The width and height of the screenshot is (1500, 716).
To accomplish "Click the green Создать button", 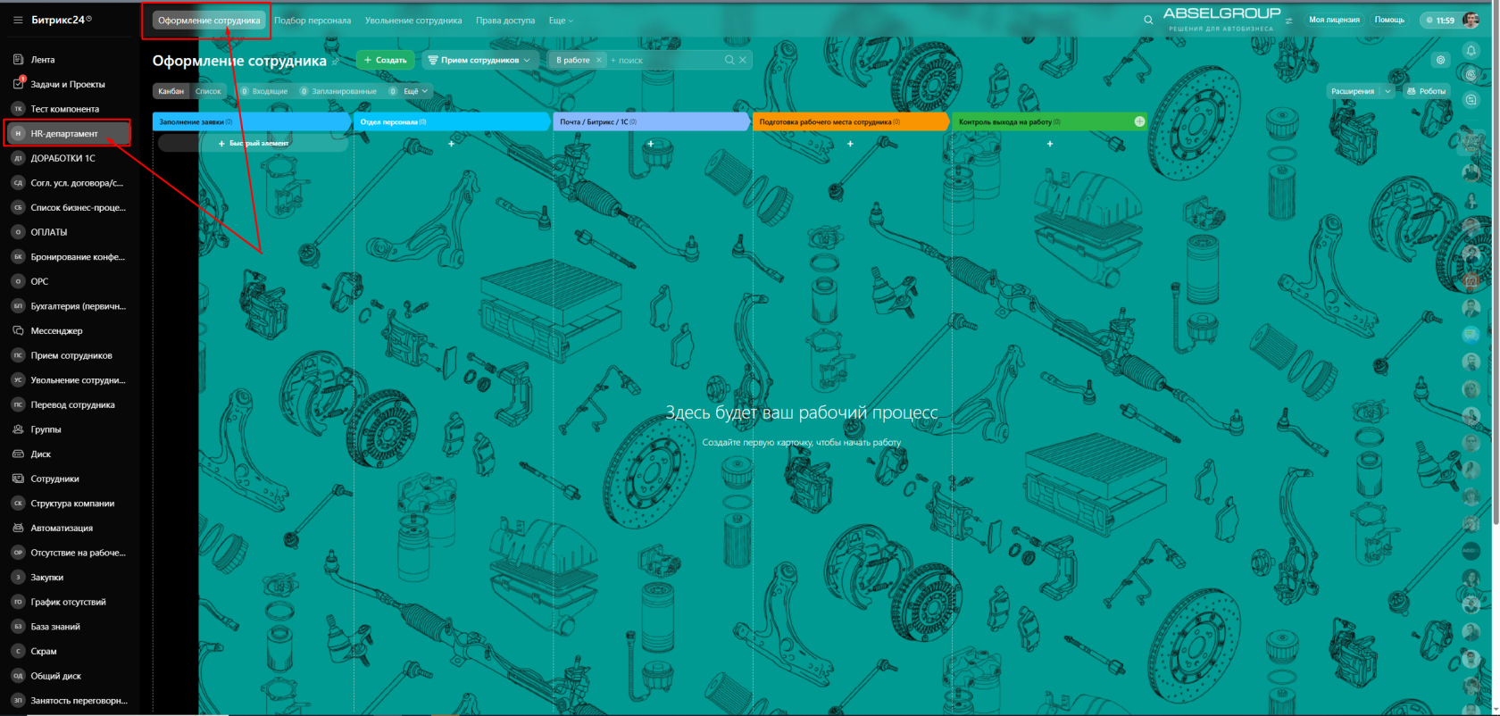I will point(386,60).
